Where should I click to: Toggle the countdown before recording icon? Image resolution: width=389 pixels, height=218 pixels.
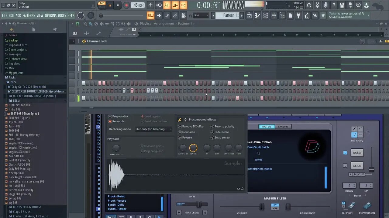click(x=167, y=5)
